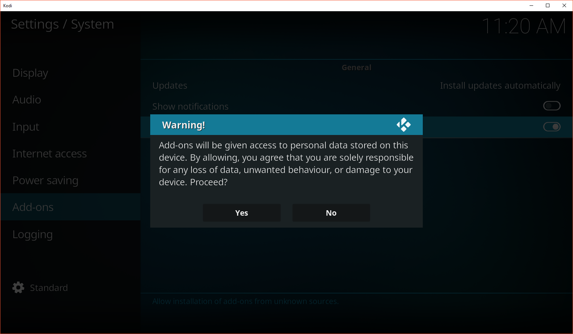Close the Kodi window
The image size is (573, 334).
coord(564,5)
